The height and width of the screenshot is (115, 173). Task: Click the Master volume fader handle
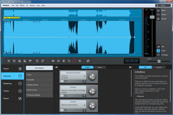point(152,17)
